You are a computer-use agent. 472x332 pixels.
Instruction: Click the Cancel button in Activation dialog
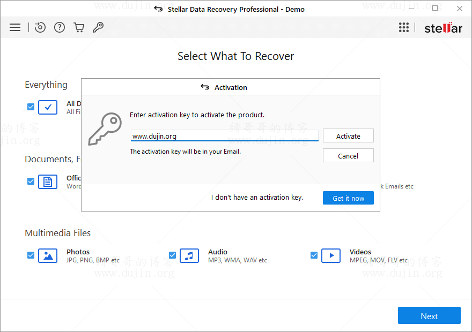click(348, 156)
